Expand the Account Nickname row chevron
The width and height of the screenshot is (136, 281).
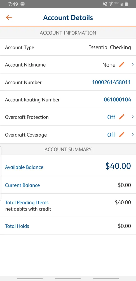132,65
